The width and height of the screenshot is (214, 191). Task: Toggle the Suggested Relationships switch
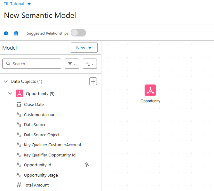(78, 33)
